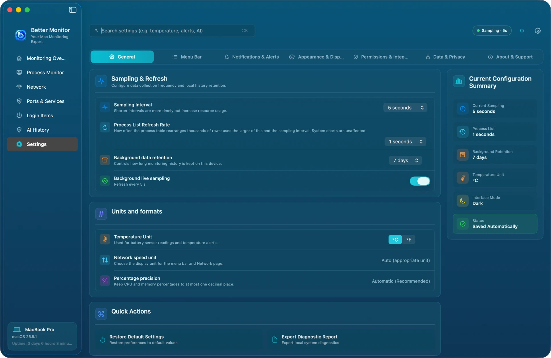The image size is (551, 358).
Task: Click the Background live sampling green icon
Action: tap(105, 181)
